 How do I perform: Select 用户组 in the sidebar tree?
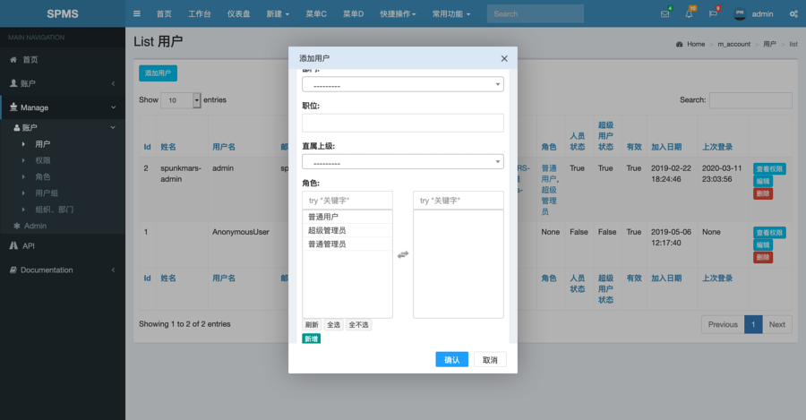tap(47, 193)
